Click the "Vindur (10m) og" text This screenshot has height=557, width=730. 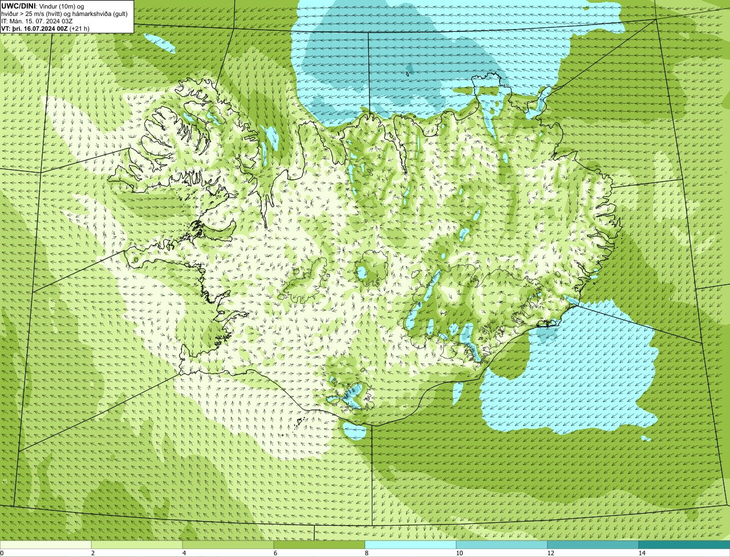(61, 6)
